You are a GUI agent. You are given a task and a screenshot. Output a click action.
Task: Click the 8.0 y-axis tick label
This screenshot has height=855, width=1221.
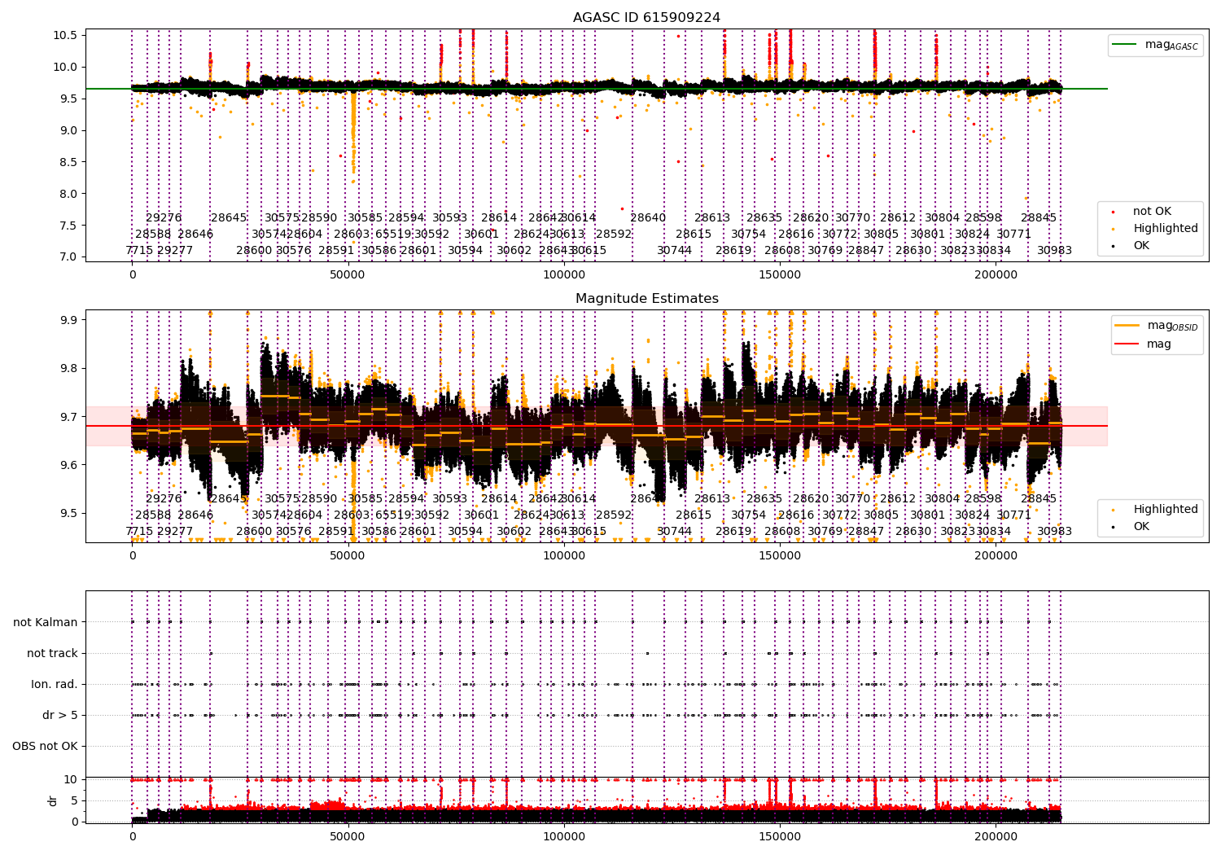(68, 194)
